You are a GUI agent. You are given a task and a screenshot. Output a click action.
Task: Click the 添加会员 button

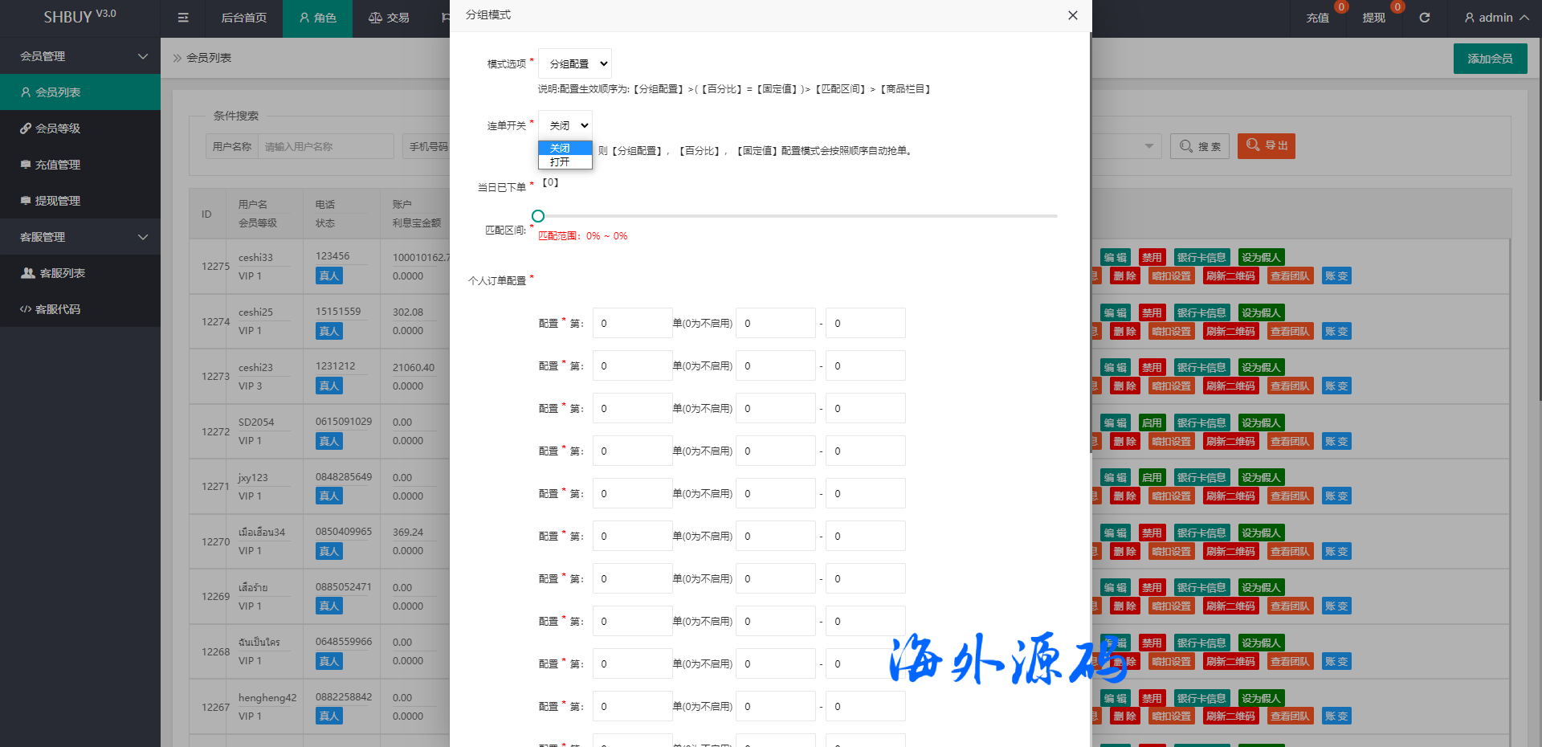[1490, 59]
